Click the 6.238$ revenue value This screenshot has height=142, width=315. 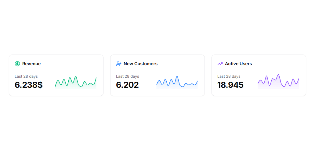(x=29, y=85)
